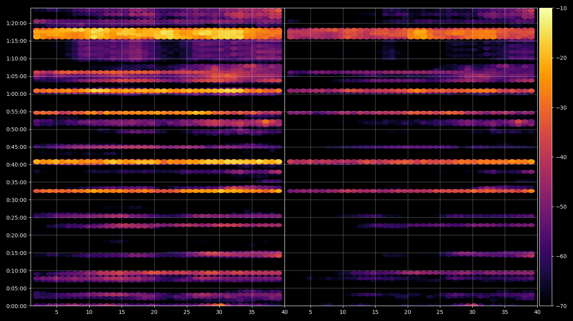
Task: Click the -20 colorbar tick label
Action: point(561,58)
